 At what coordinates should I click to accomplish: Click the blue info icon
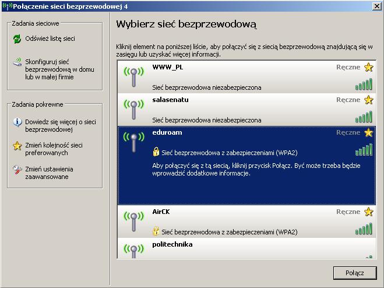click(17, 122)
